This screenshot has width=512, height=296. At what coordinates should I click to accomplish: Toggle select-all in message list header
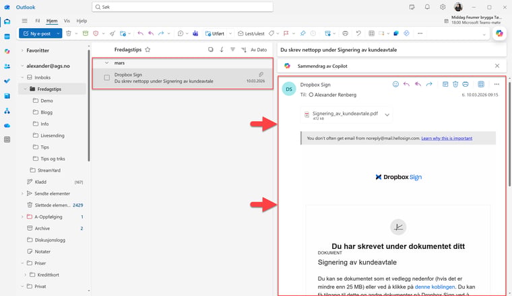(211, 50)
